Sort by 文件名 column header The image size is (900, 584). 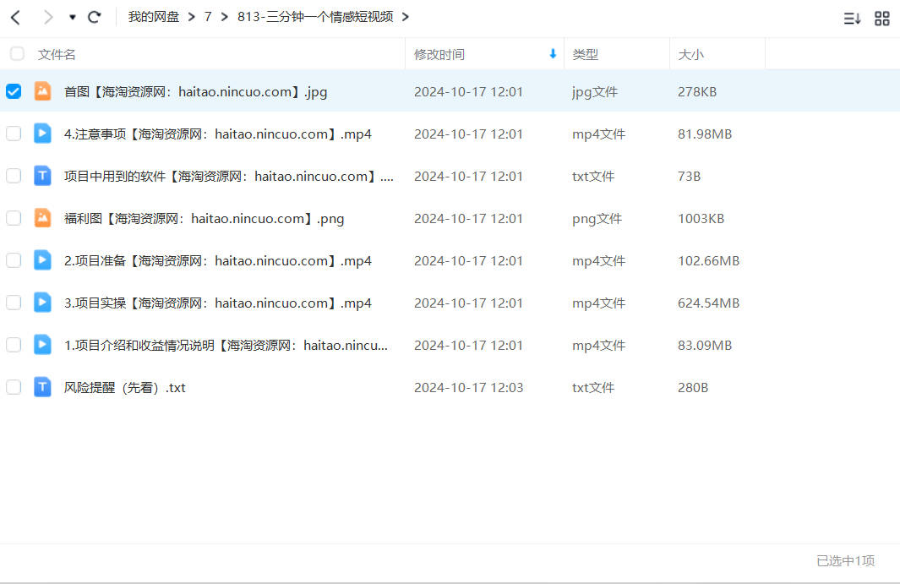57,55
